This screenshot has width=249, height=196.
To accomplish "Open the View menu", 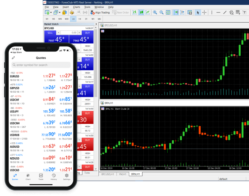I will (x=56, y=7).
